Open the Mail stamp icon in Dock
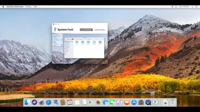 click(56, 102)
